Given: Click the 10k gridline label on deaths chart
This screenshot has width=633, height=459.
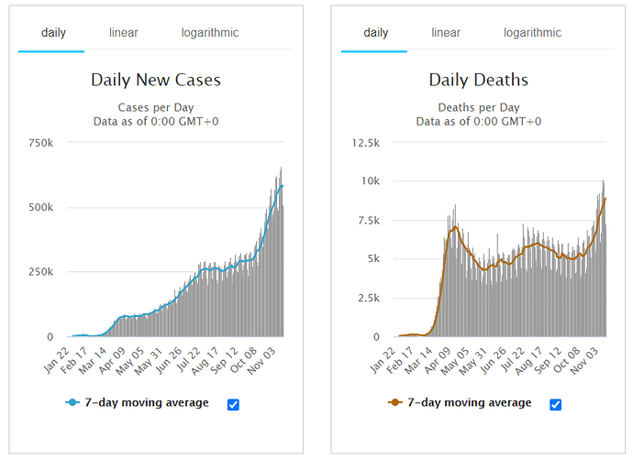Looking at the screenshot, I should point(370,181).
